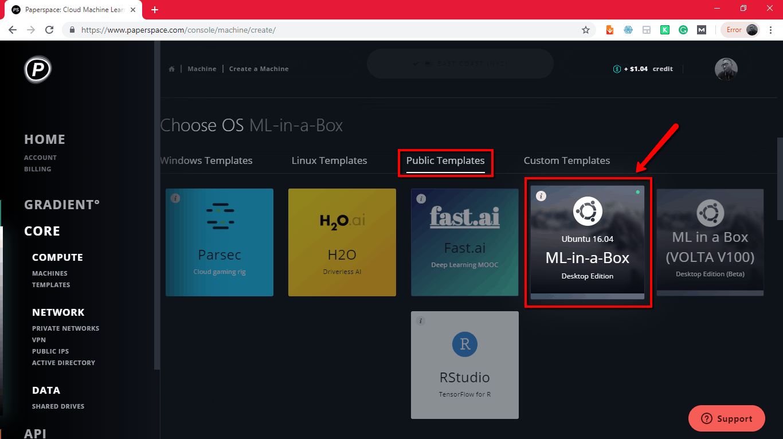Open BILLING in the sidebar
This screenshot has height=439, width=783.
tap(38, 169)
